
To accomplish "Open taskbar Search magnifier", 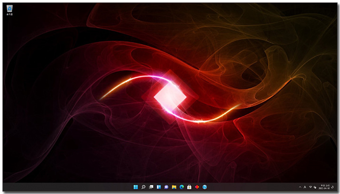I will click(143, 187).
